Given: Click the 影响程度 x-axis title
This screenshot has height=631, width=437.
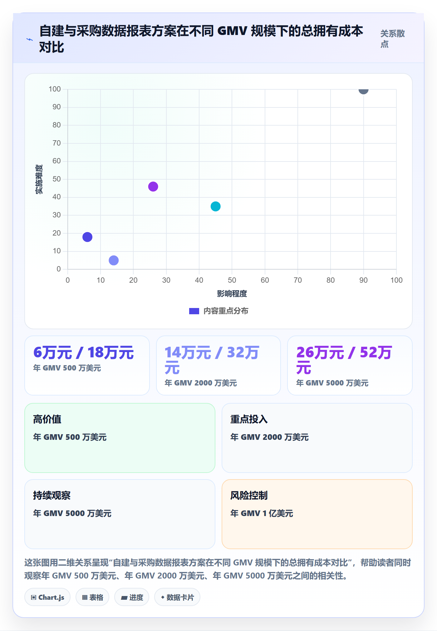Looking at the screenshot, I should (232, 294).
